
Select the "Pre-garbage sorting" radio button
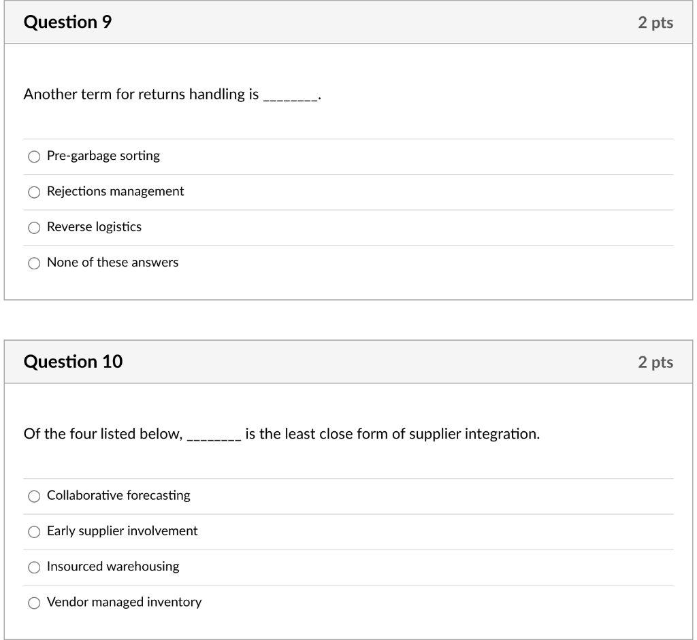click(34, 156)
